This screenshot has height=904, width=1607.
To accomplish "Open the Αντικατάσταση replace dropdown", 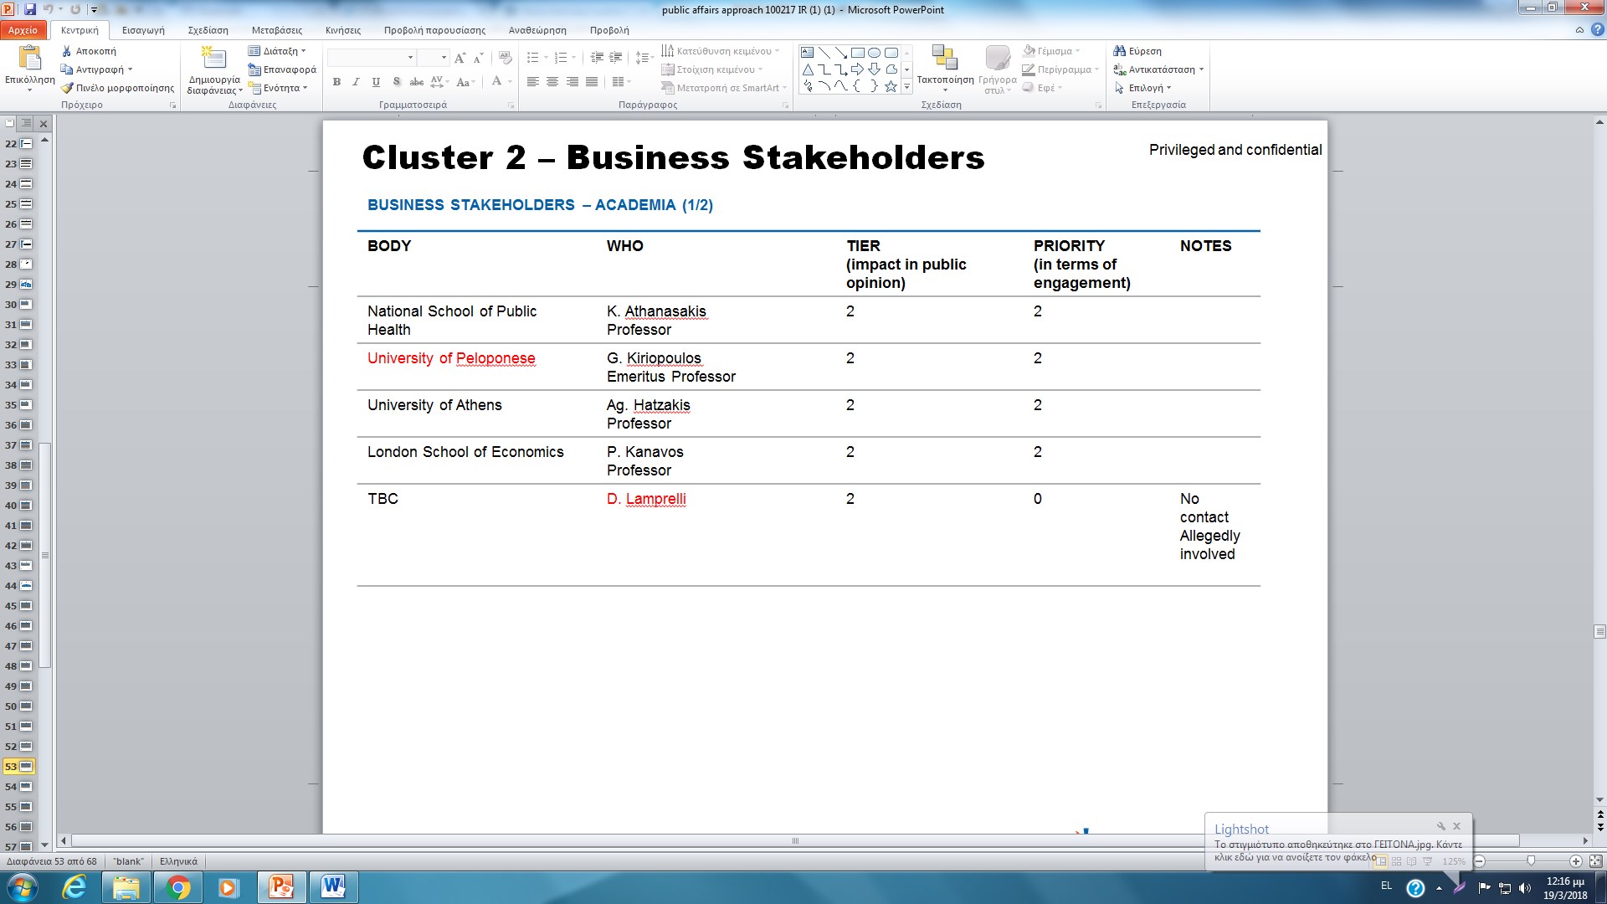I will [x=1158, y=69].
